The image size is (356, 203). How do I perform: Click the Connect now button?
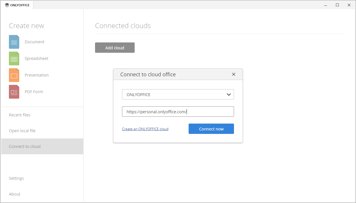point(211,129)
